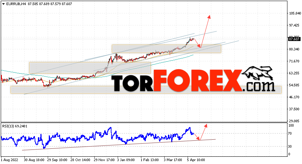
Task: Select the 3 Jan 09:00 time label
Action: [126, 160]
